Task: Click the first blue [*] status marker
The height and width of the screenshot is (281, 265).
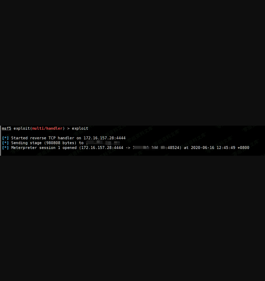Action: tap(5, 138)
